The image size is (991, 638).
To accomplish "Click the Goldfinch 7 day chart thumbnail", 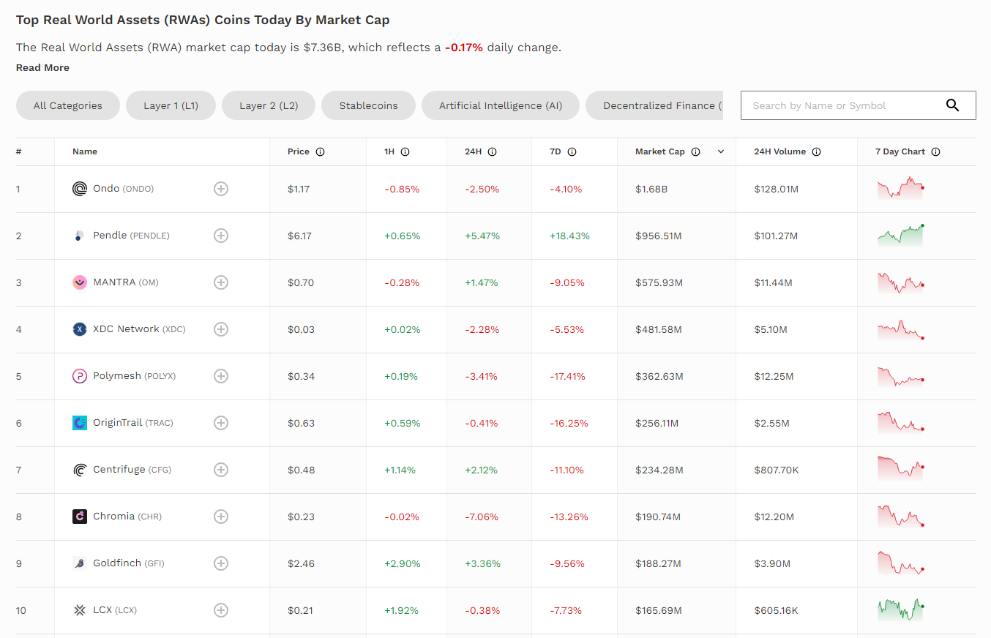I will point(901,563).
